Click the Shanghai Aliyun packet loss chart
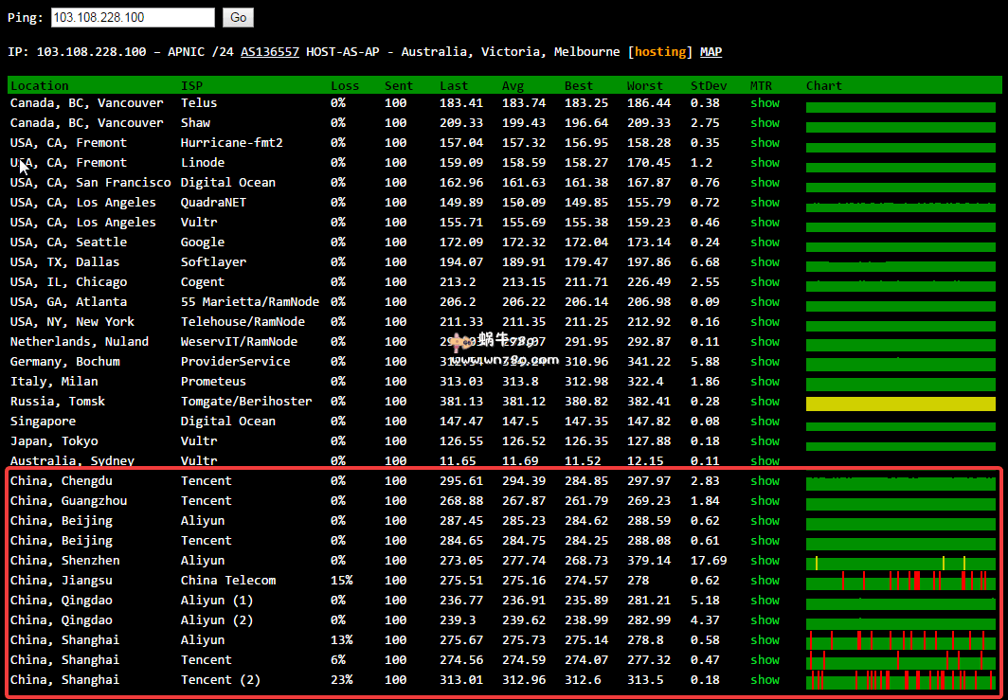 (x=900, y=641)
